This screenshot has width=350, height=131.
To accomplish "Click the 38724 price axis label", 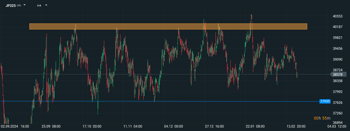I will click(x=338, y=70).
